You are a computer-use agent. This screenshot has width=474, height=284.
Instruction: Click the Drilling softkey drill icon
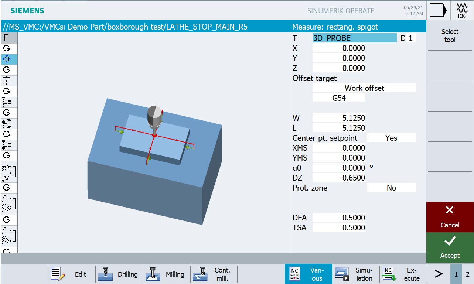(x=105, y=274)
